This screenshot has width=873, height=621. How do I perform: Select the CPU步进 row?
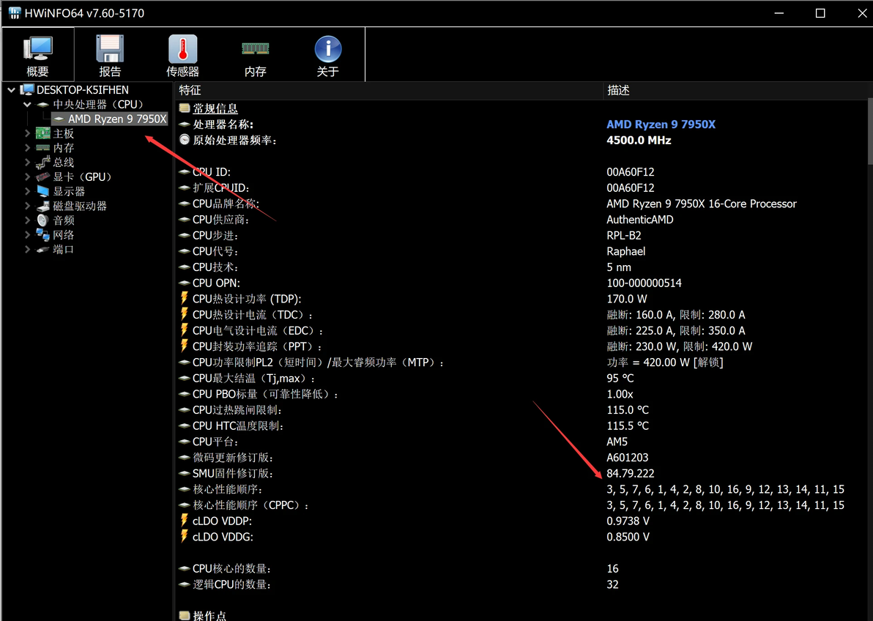click(x=521, y=236)
